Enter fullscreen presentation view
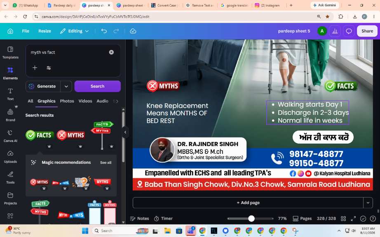The height and width of the screenshot is (237, 380). [x=353, y=218]
